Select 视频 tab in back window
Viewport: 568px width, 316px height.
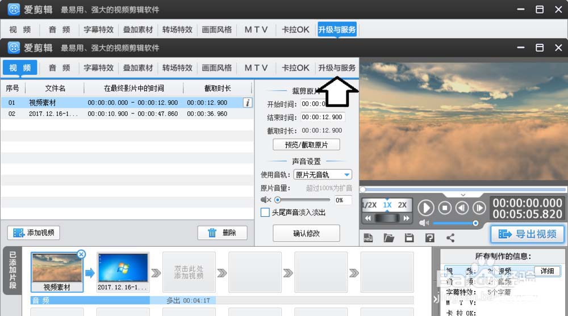click(20, 30)
